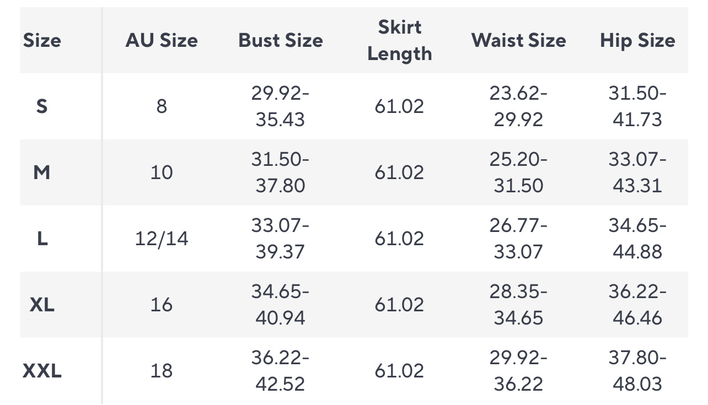Select the L size row label
This screenshot has height=405, width=708.
(x=42, y=239)
